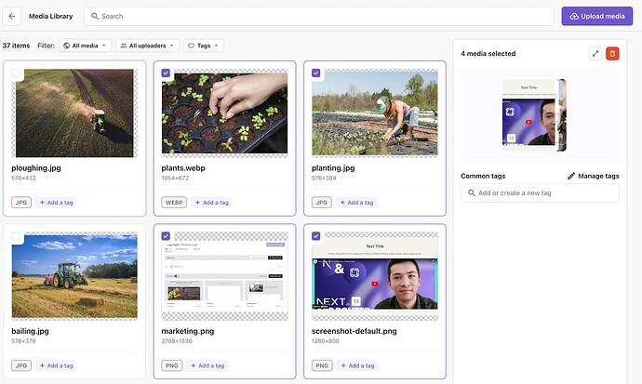The image size is (642, 384).
Task: Click the ploughing.jpg file name
Action: [36, 168]
